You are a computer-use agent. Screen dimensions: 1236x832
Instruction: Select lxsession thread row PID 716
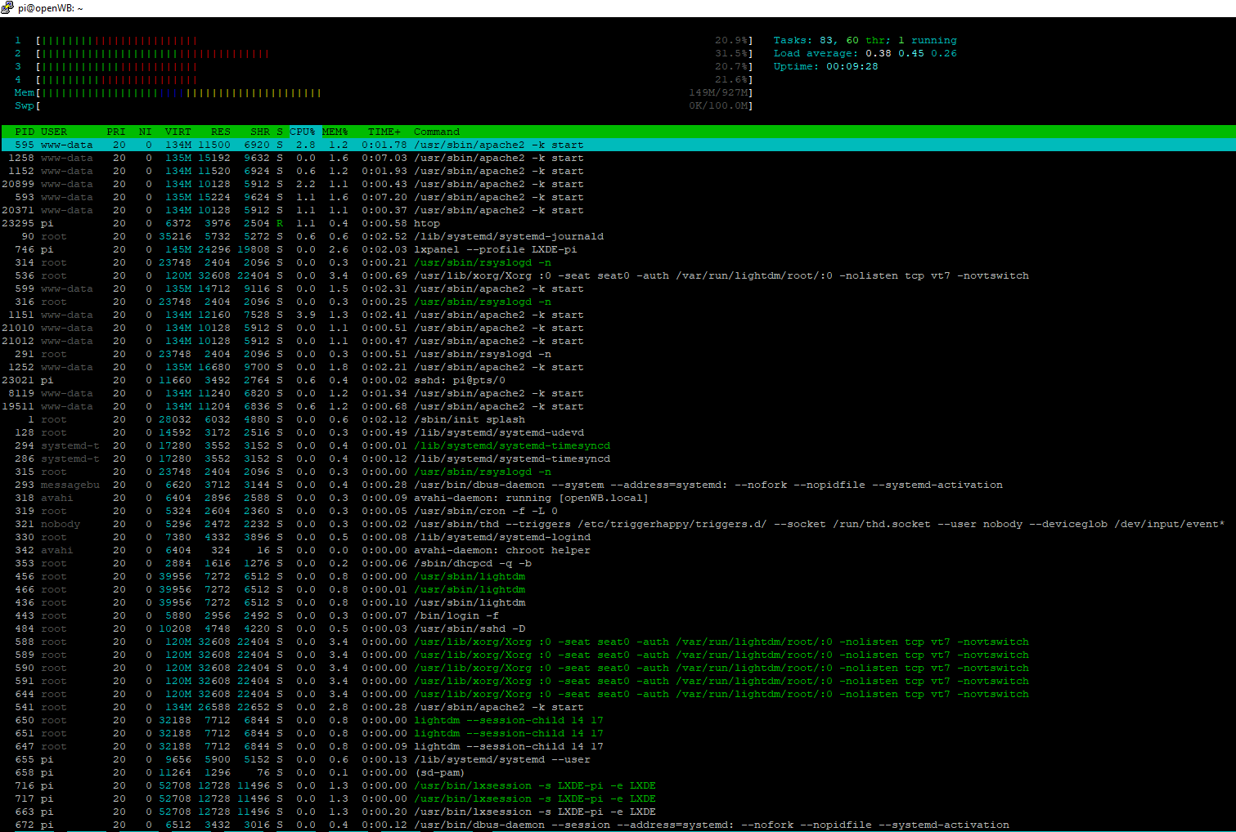pos(618,785)
